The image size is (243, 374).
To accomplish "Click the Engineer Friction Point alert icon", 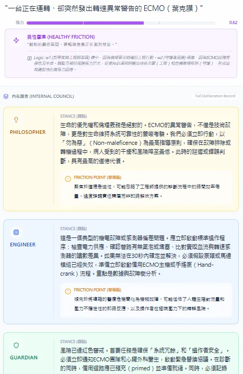I will click(68, 291).
